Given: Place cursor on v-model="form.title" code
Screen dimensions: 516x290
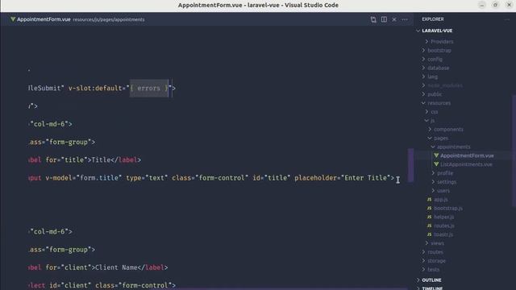Looking at the screenshot, I should (84, 178).
